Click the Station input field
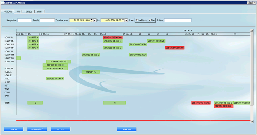The image size is (257, 135). click(178, 20)
